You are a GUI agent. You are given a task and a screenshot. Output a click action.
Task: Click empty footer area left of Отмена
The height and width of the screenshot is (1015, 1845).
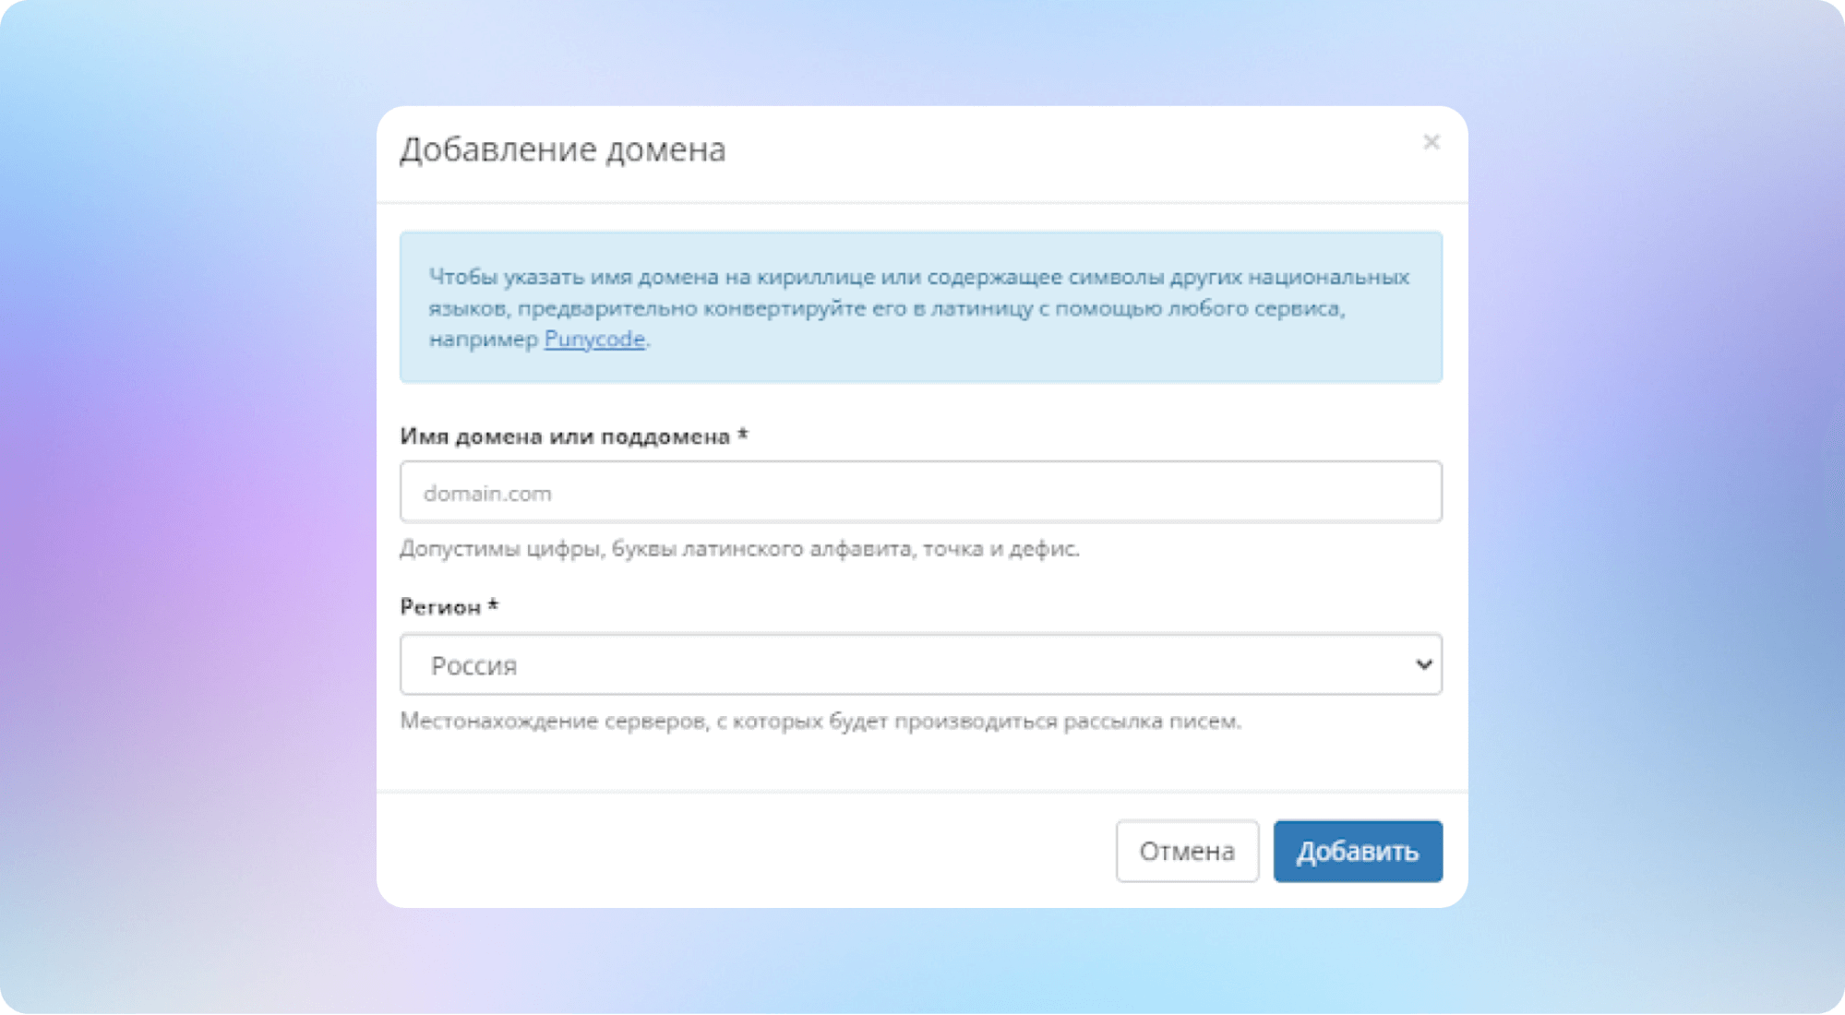[x=738, y=851]
